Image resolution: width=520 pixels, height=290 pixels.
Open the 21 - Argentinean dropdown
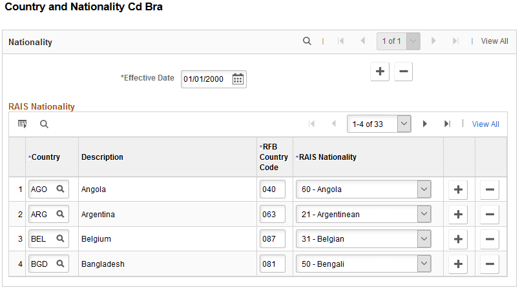tap(424, 214)
